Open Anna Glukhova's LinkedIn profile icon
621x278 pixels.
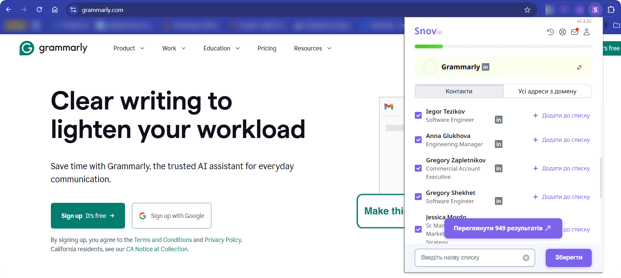click(x=498, y=144)
